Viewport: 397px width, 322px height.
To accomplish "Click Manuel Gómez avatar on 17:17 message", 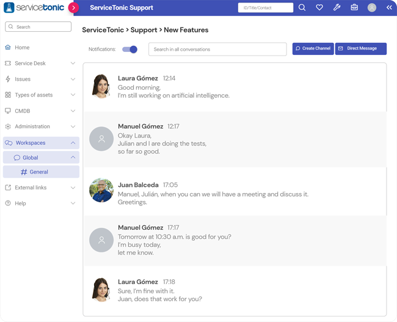I will pos(101,240).
